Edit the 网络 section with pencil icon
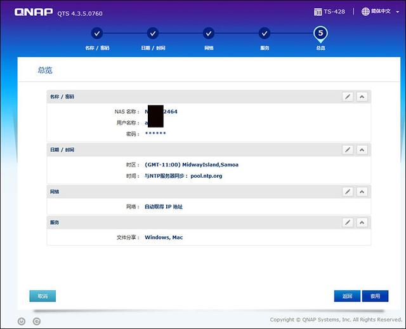 click(x=348, y=192)
